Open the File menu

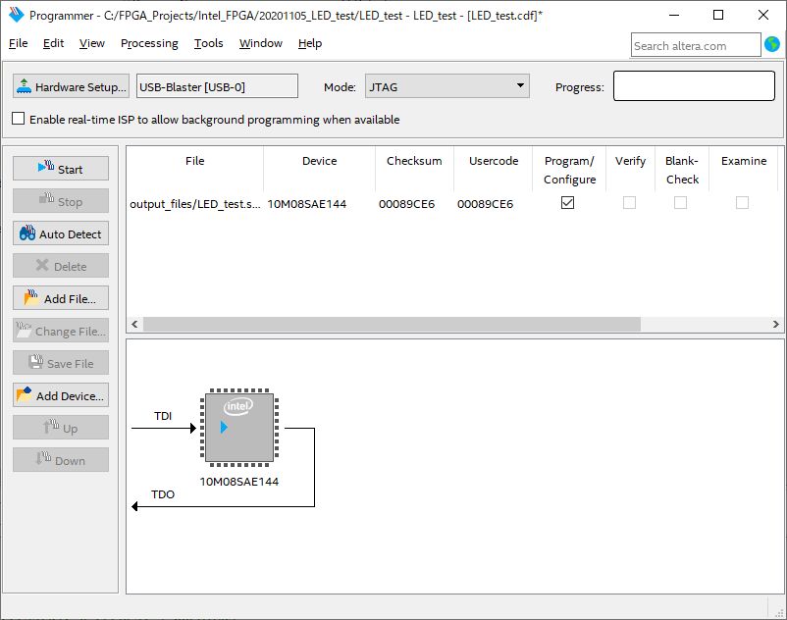[18, 43]
